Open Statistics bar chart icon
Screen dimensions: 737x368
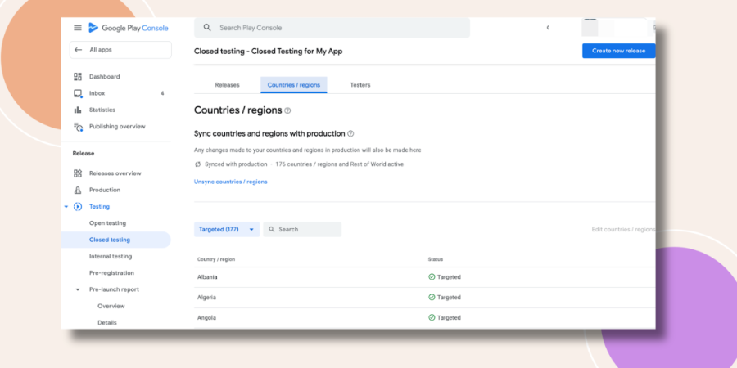tap(78, 110)
